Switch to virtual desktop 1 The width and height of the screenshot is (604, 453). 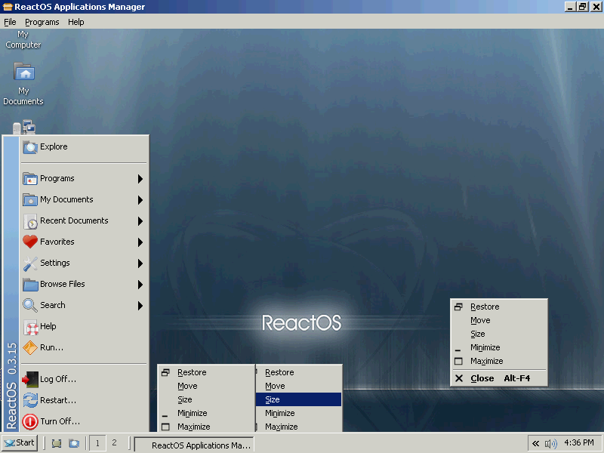97,443
